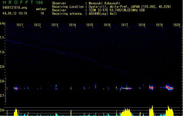Click the meteor label
The width and height of the screenshot is (183, 116).
[41, 9]
